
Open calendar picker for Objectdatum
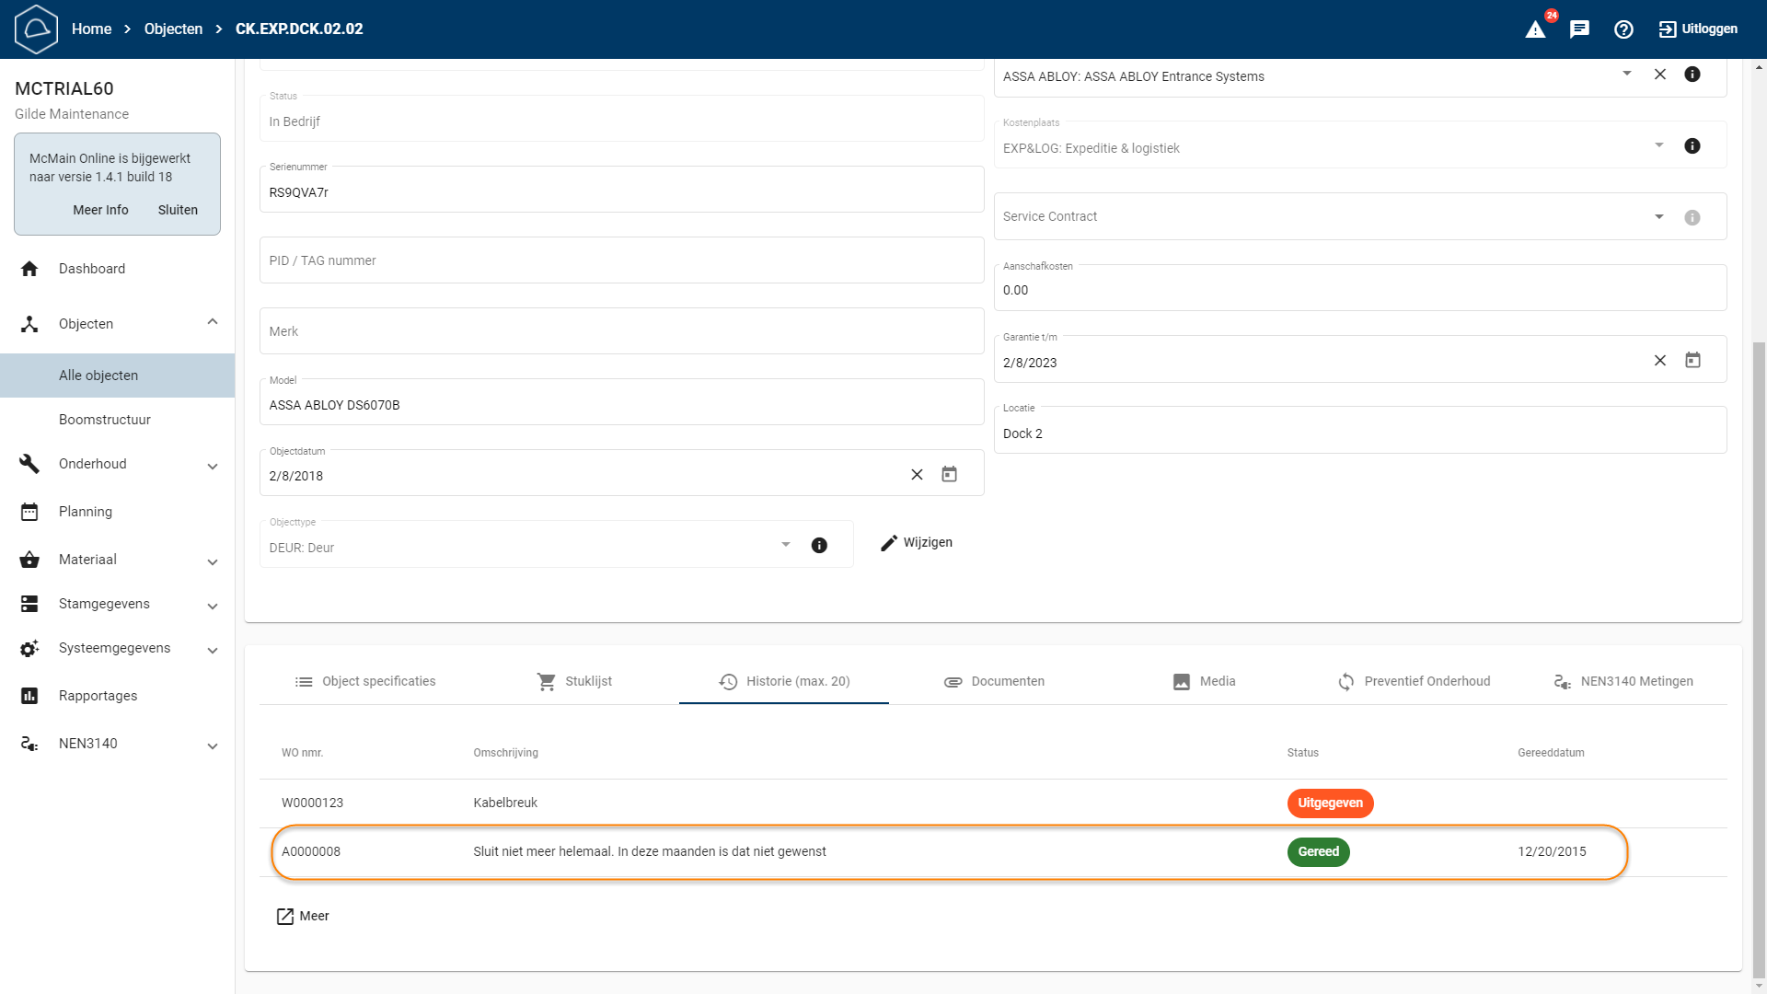tap(949, 475)
